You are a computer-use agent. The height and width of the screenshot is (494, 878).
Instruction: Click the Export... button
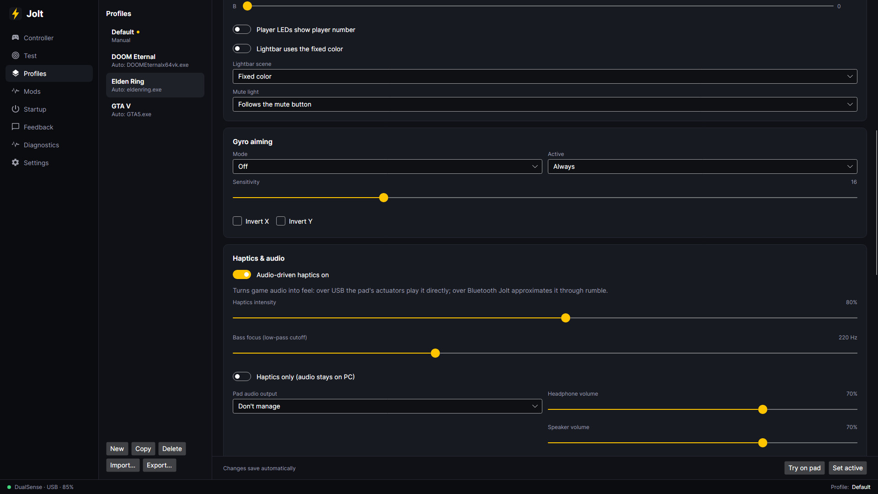159,465
